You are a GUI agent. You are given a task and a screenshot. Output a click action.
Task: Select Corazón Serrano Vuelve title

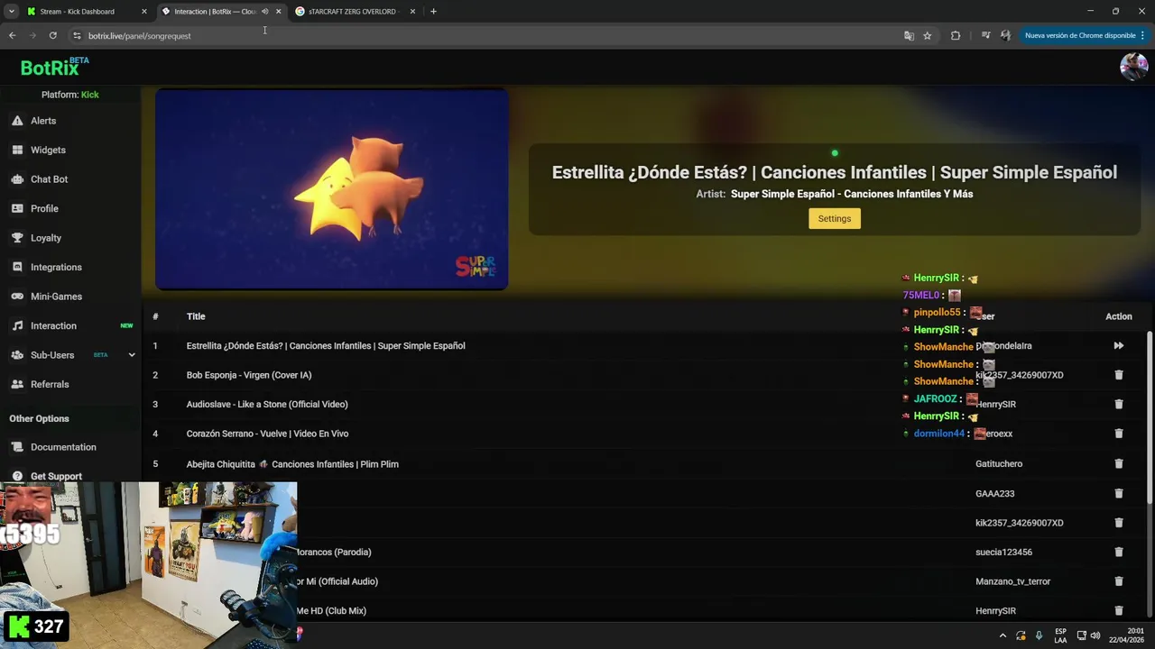tap(267, 434)
